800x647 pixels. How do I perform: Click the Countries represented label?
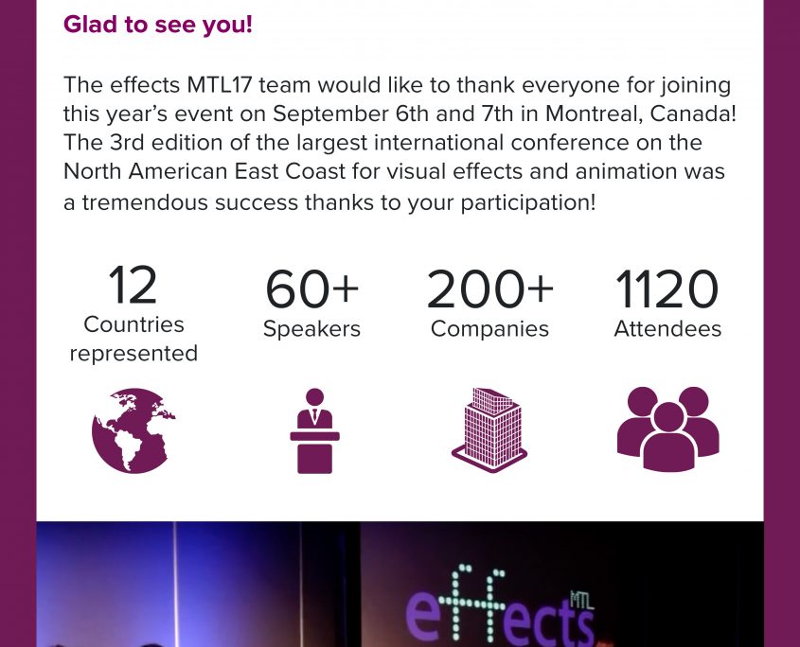click(133, 339)
